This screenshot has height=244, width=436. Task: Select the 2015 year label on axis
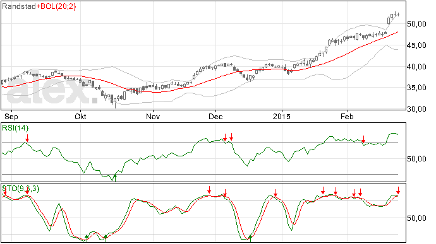(x=281, y=116)
